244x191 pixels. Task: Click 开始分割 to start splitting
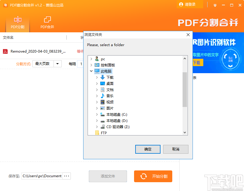click(x=153, y=176)
